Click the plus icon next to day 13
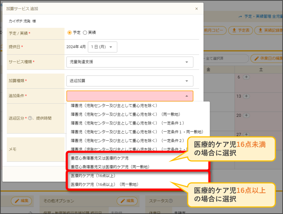Image resolution: width=283 pixels, height=214 pixels. [x=246, y=96]
